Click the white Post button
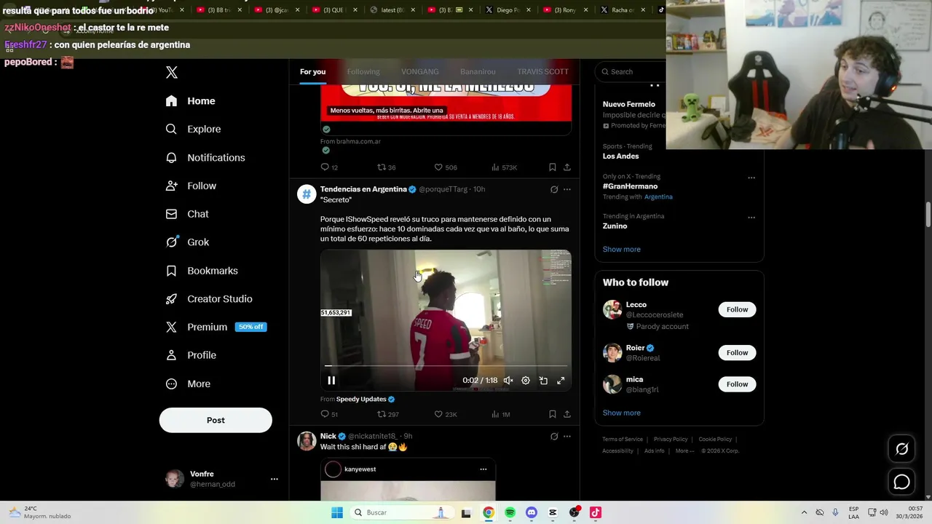Viewport: 932px width, 524px height. [216, 420]
